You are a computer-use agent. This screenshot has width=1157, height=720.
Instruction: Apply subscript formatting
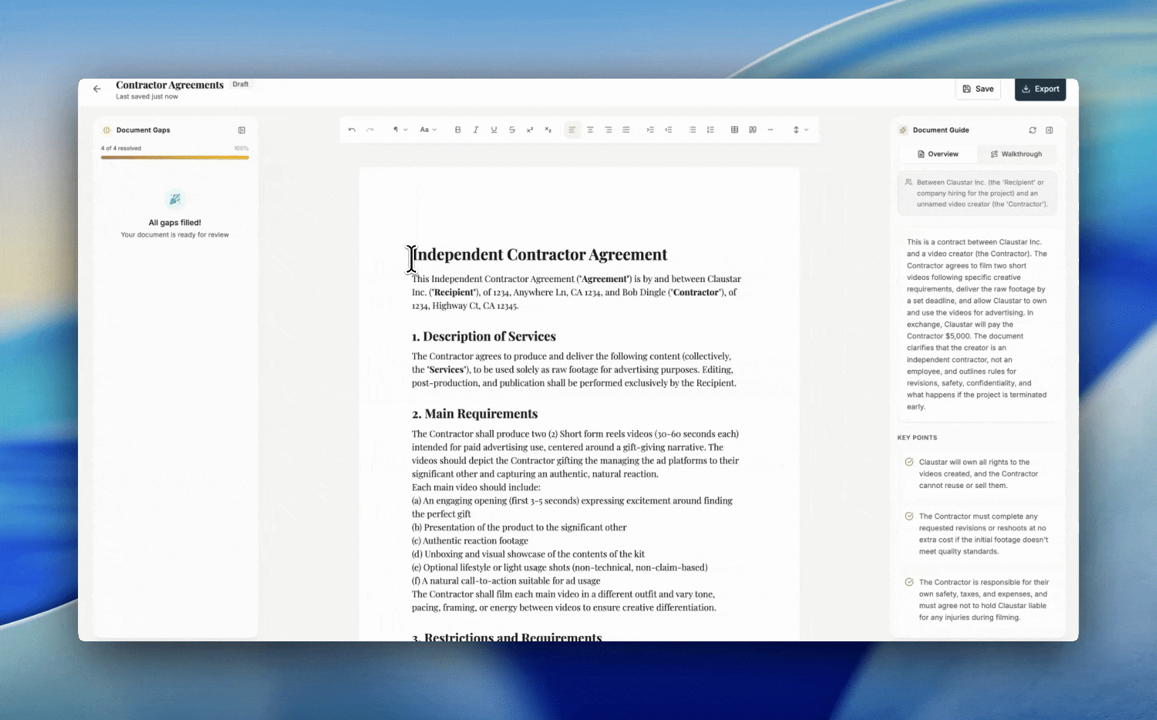coord(548,130)
